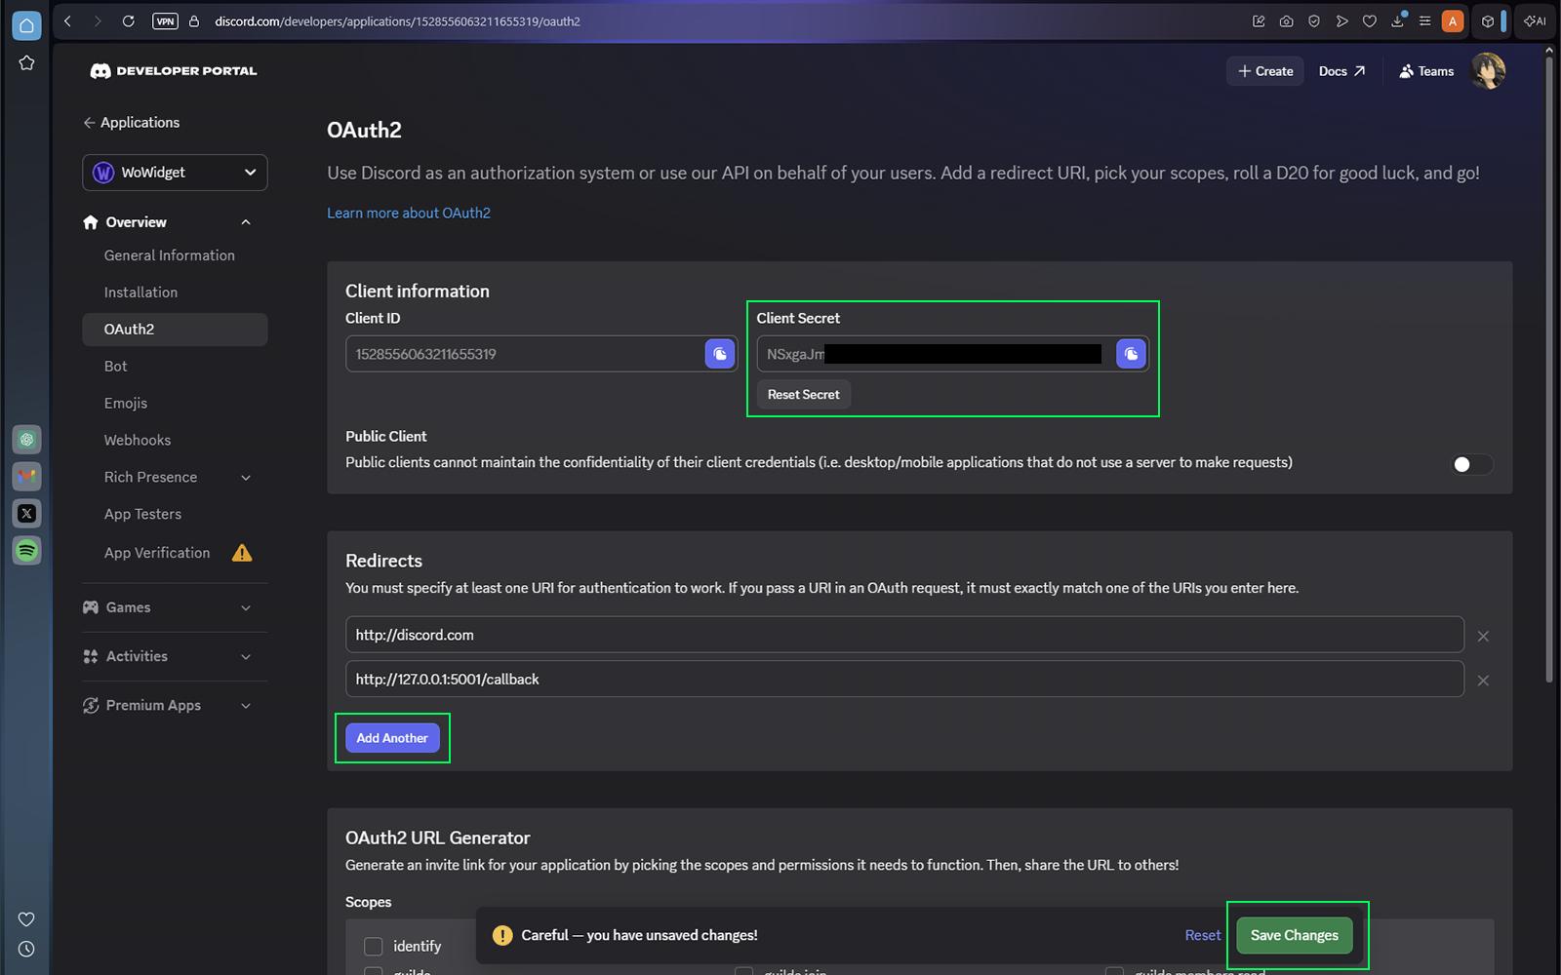Expand the Activities section

(x=175, y=656)
